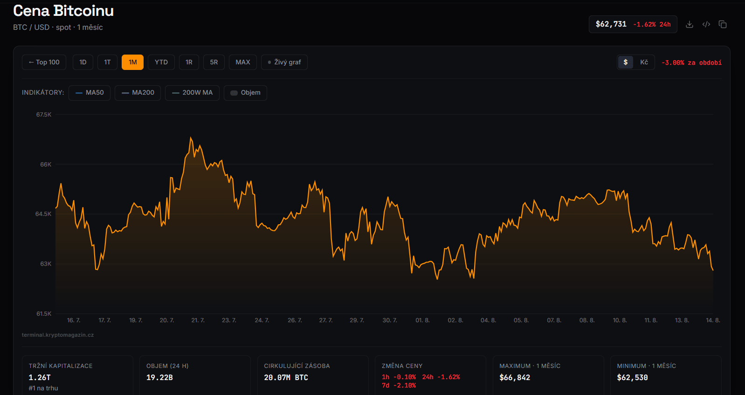The width and height of the screenshot is (745, 395).
Task: Click the OBJEM (24 H) 19.22B card
Action: pos(195,375)
